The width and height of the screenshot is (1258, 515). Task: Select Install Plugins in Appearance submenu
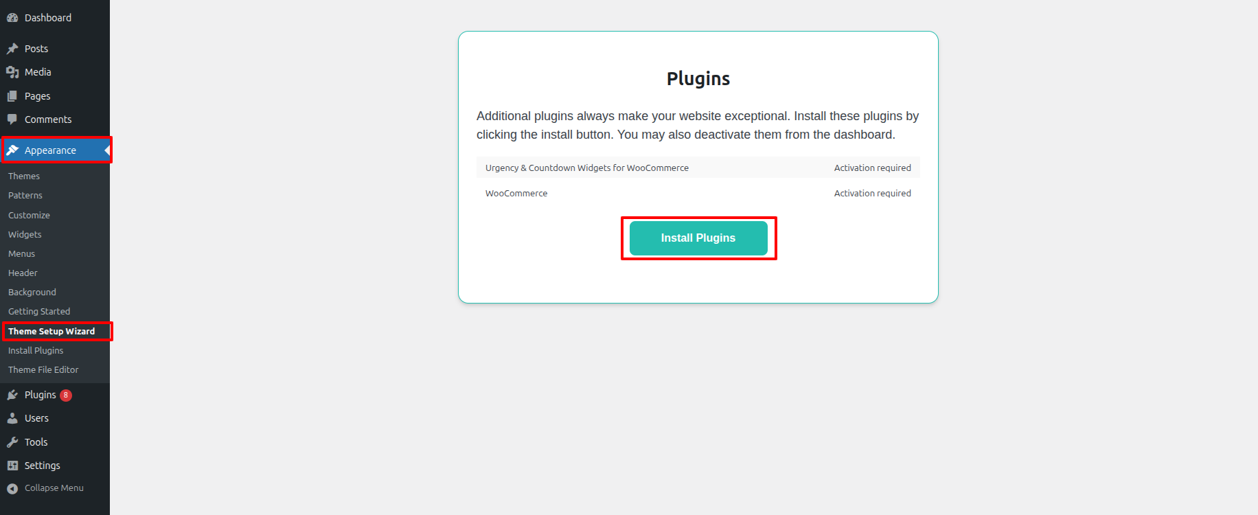(36, 351)
